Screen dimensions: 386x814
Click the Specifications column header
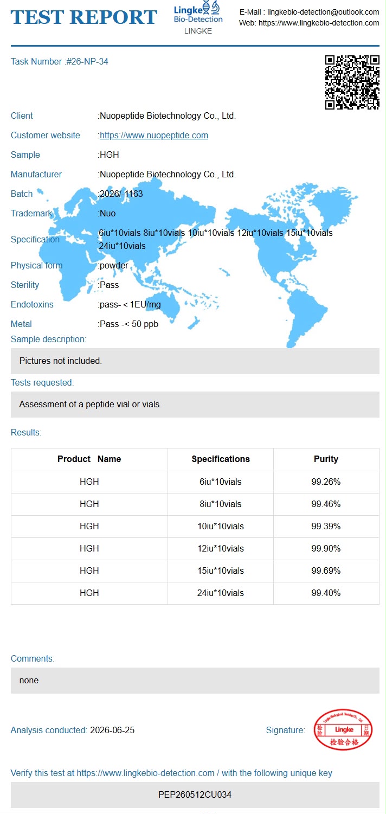point(221,459)
